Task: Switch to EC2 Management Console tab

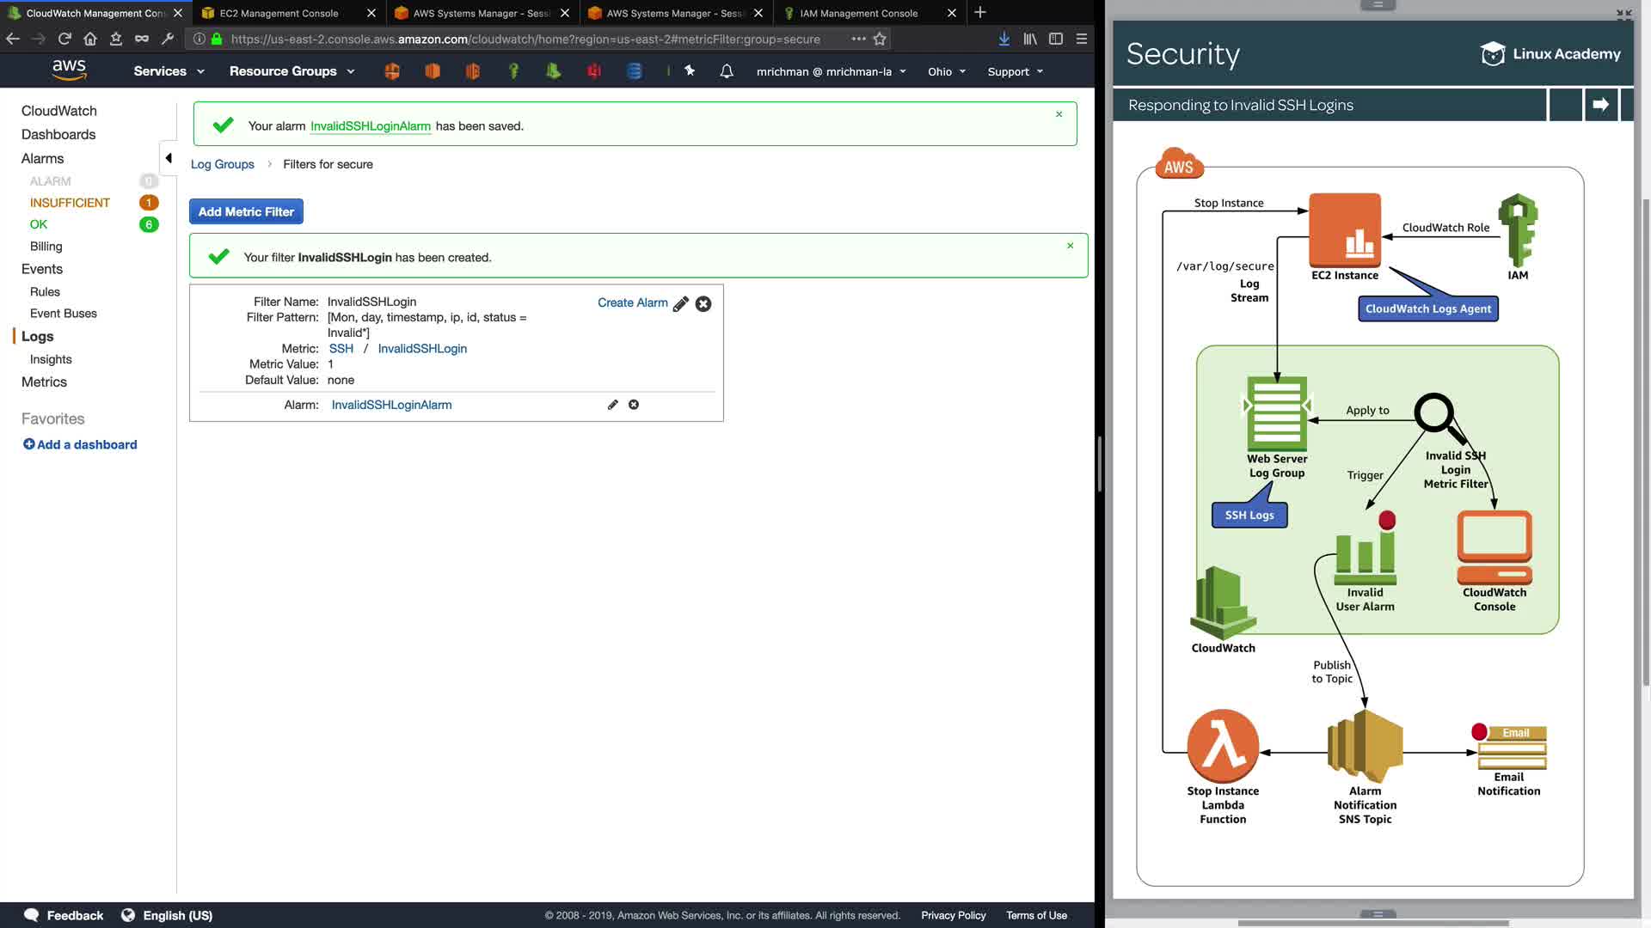Action: pos(279,13)
